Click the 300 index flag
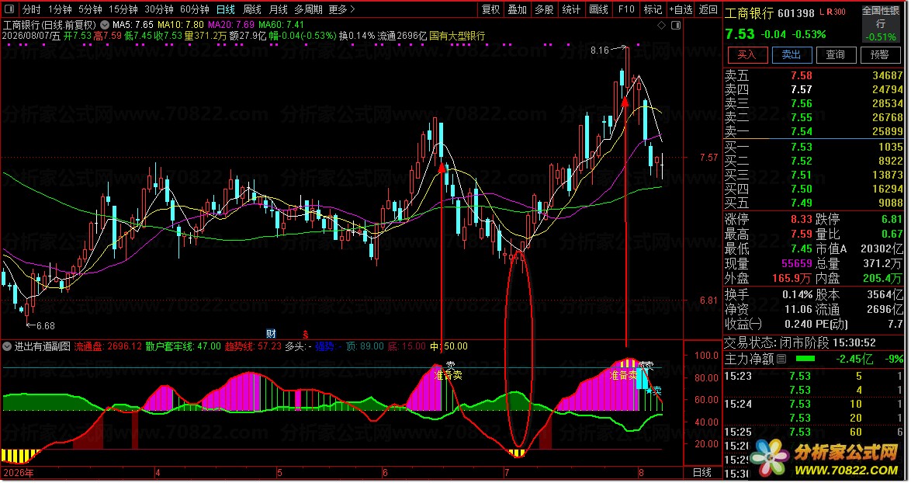This screenshot has width=911, height=483. tap(840, 12)
